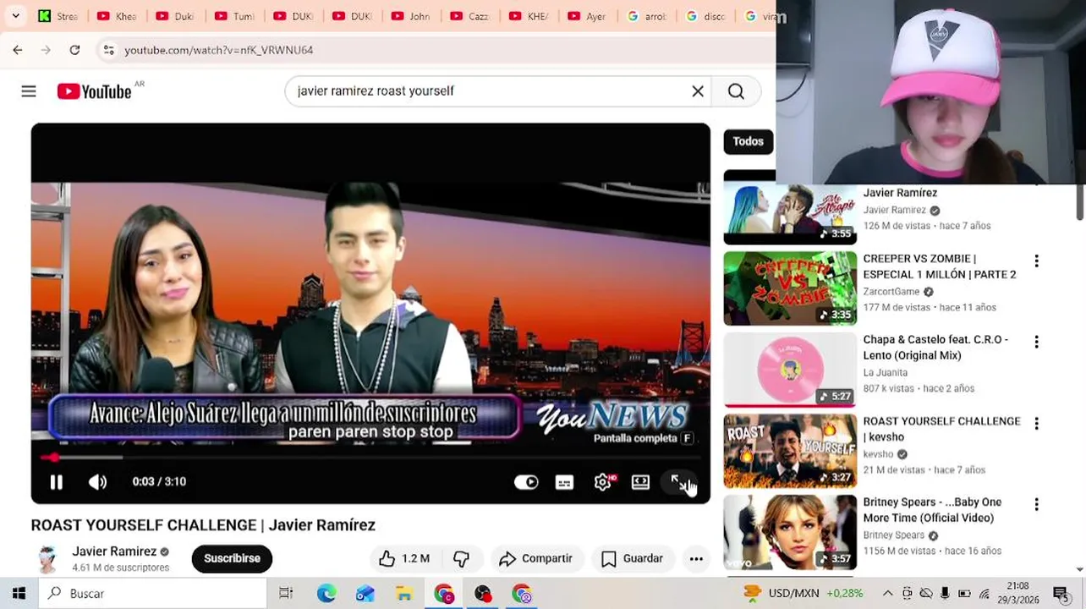Open options menu for Britney Spears video
The width and height of the screenshot is (1086, 609).
tap(1036, 505)
